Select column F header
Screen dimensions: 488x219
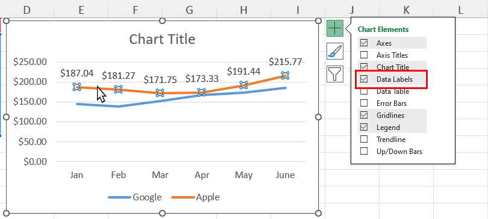click(x=135, y=10)
